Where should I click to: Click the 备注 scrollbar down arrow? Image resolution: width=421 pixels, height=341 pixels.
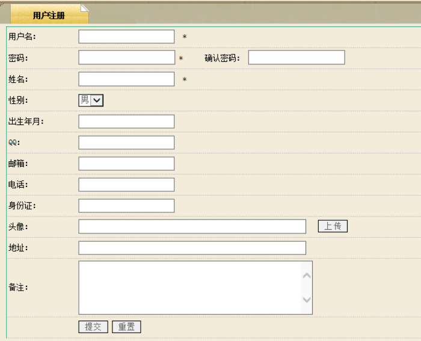click(307, 300)
